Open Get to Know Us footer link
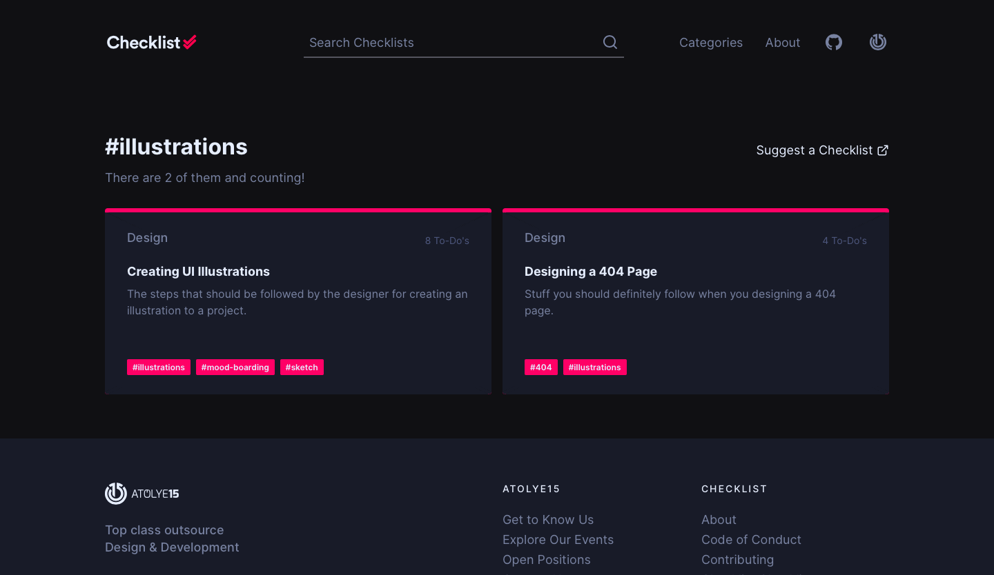Screen dimensions: 994x575 tap(547, 520)
